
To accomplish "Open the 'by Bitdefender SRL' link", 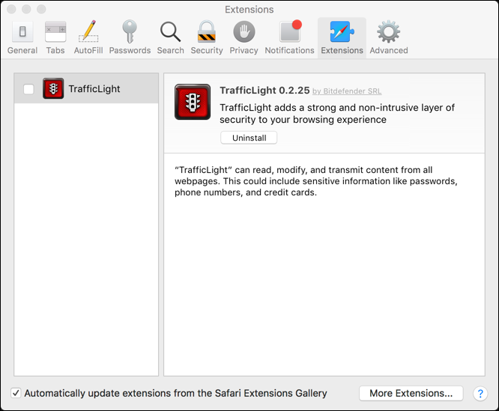I will [347, 91].
